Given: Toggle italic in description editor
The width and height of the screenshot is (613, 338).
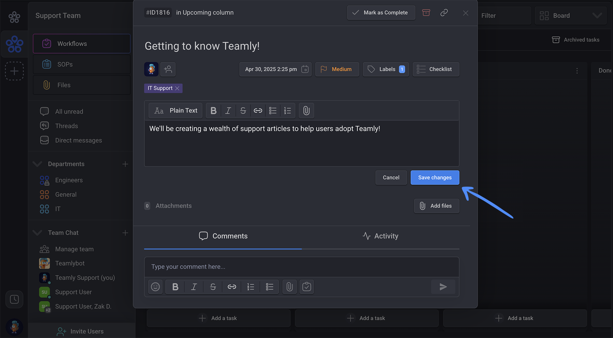Looking at the screenshot, I should tap(228, 111).
